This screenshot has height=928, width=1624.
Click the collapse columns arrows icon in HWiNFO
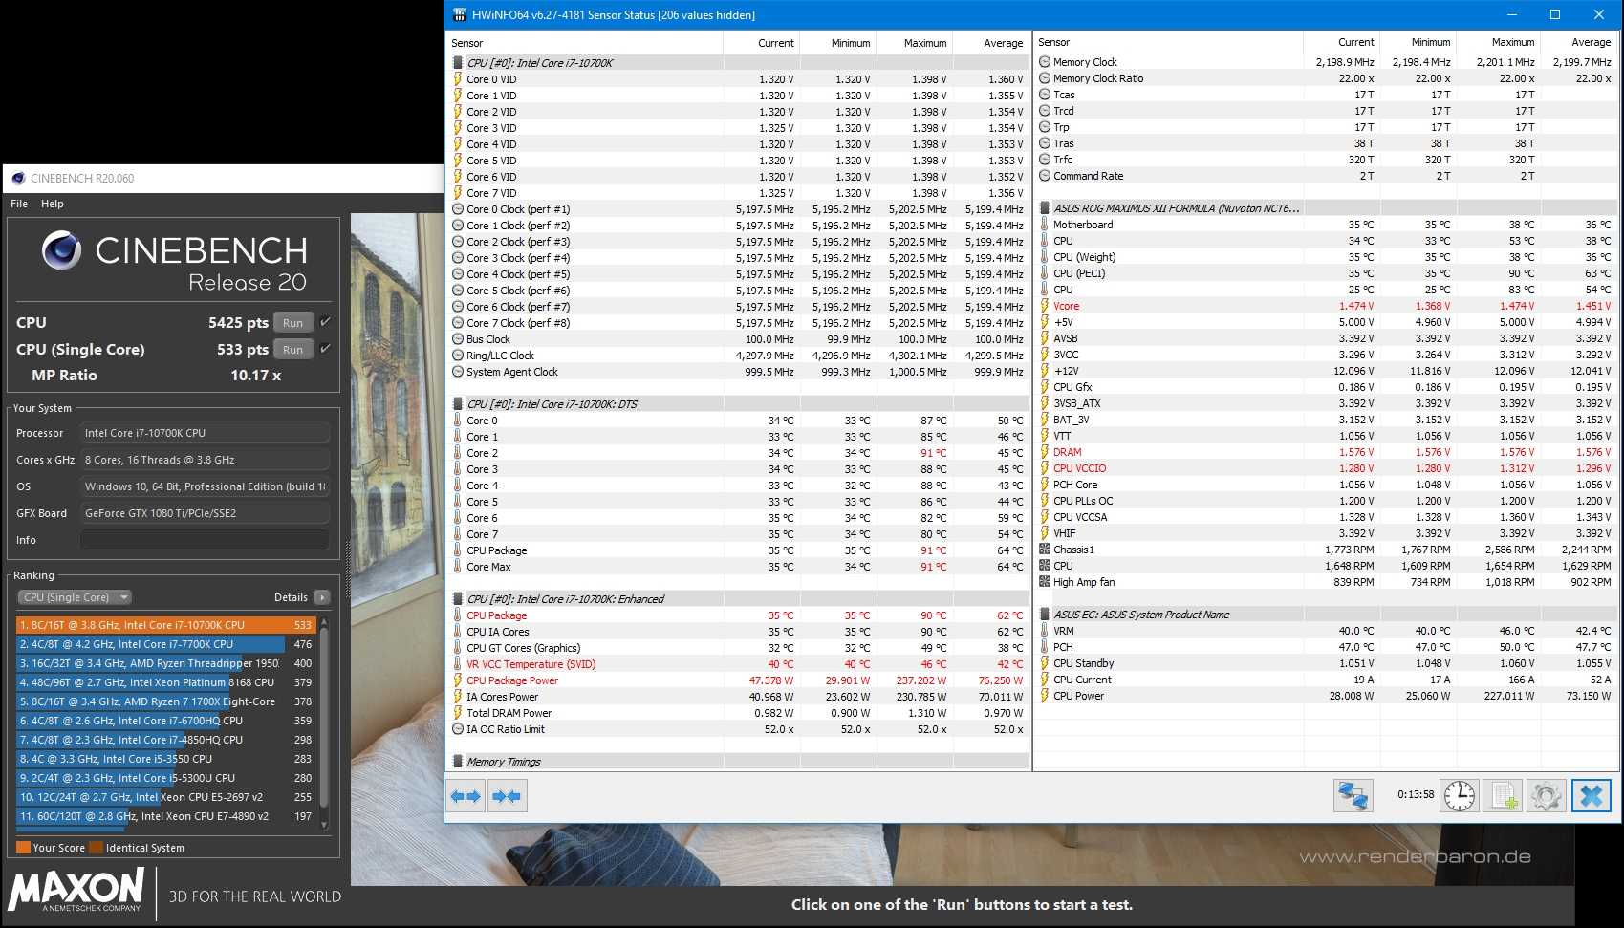coord(507,796)
